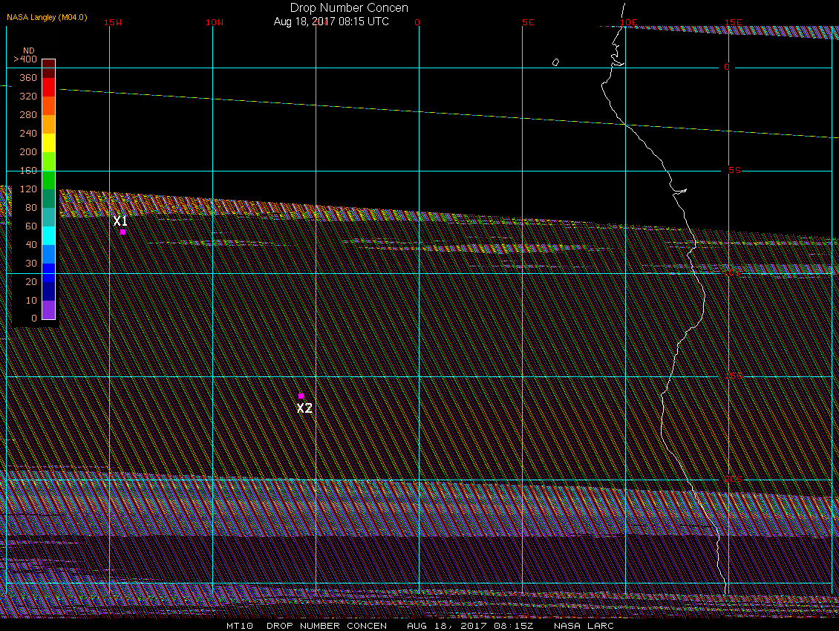Click the 15S latitude label
Image resolution: width=839 pixels, height=631 pixels.
coord(734,376)
